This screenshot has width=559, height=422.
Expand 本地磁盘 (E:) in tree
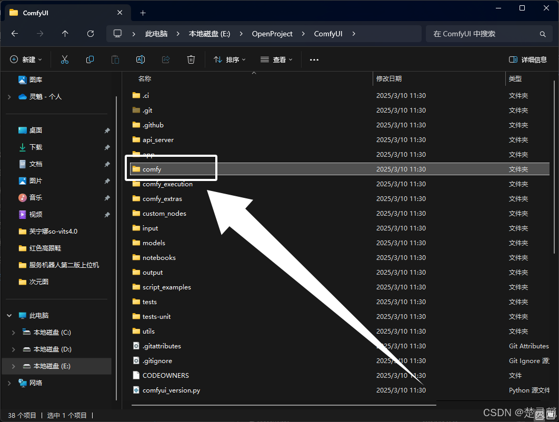[x=14, y=366]
